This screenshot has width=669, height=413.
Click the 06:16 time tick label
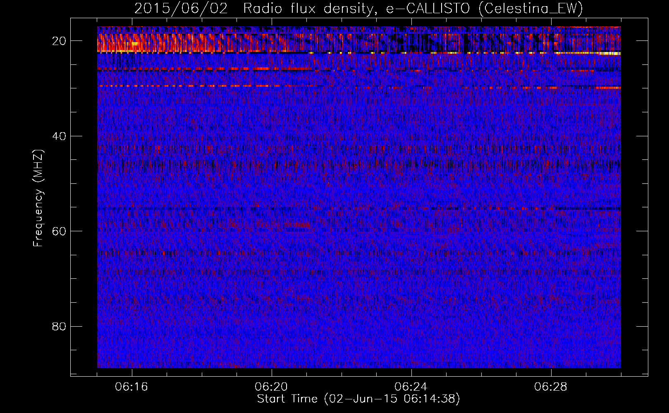coord(131,387)
